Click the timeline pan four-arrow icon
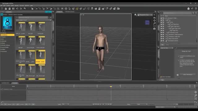This screenshot has width=198, height=111. [196, 92]
